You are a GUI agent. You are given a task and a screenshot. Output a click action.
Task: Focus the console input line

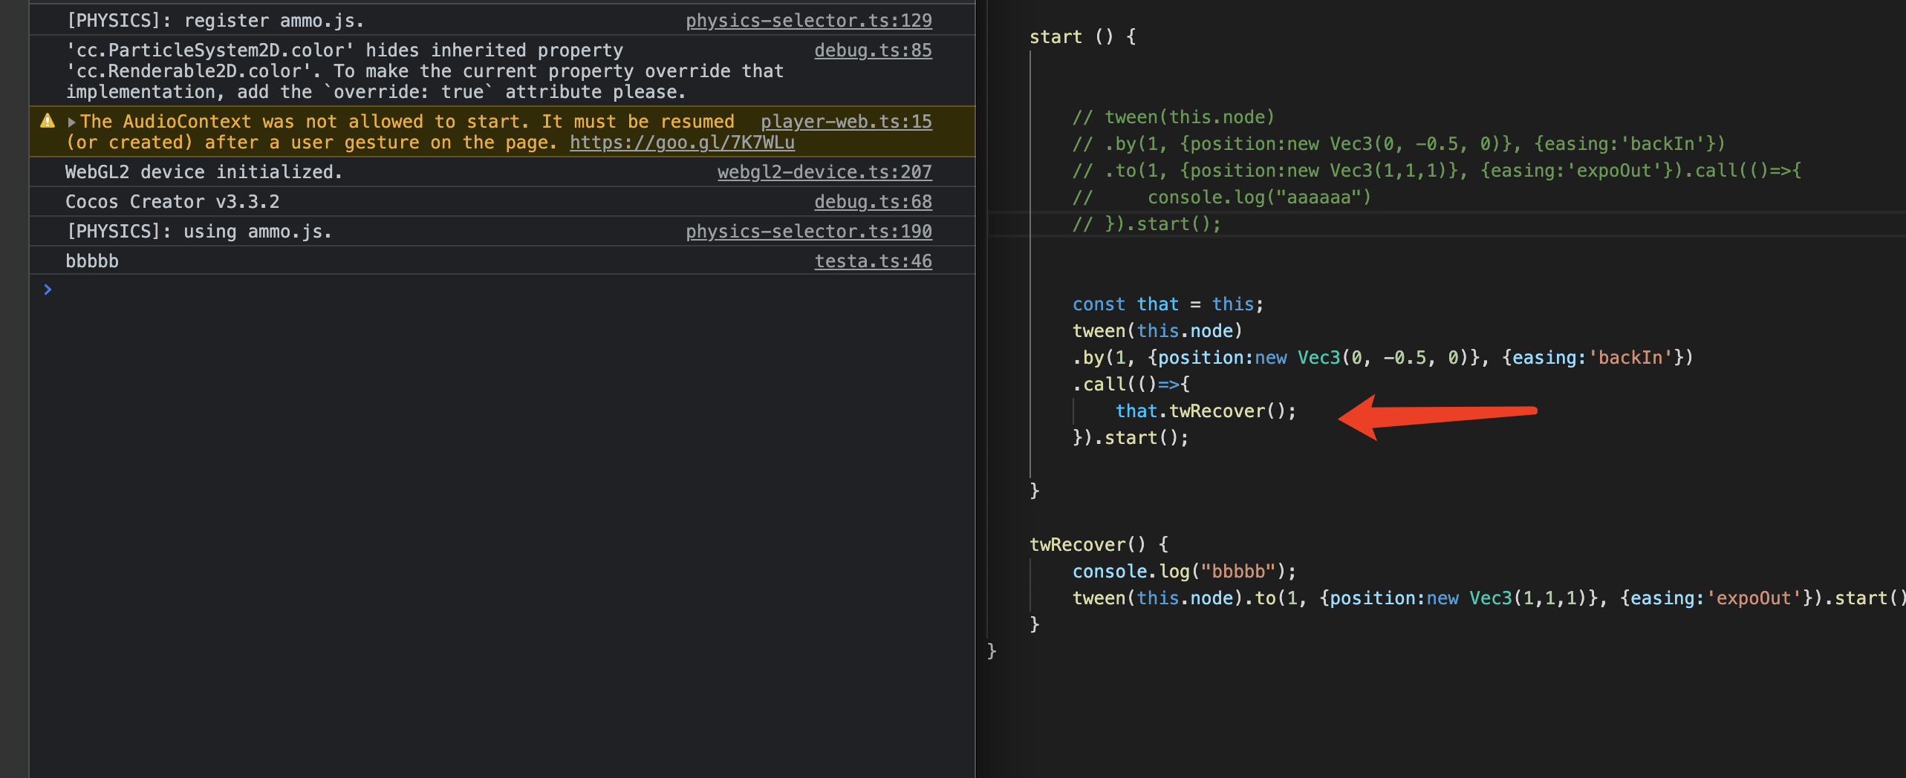446,290
